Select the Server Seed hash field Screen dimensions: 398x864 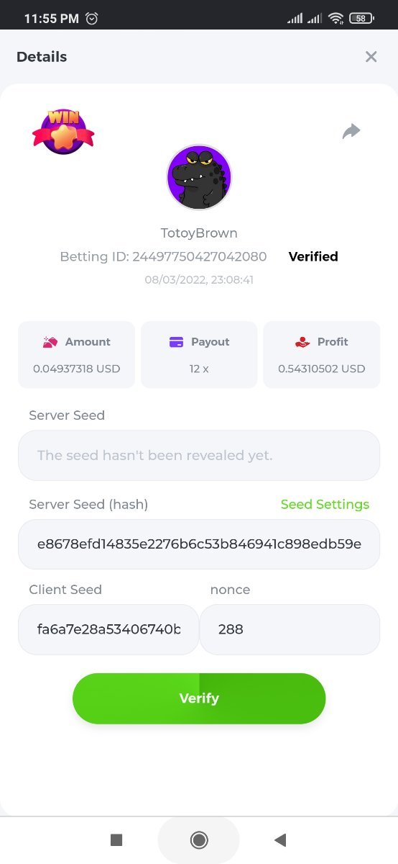coord(199,544)
